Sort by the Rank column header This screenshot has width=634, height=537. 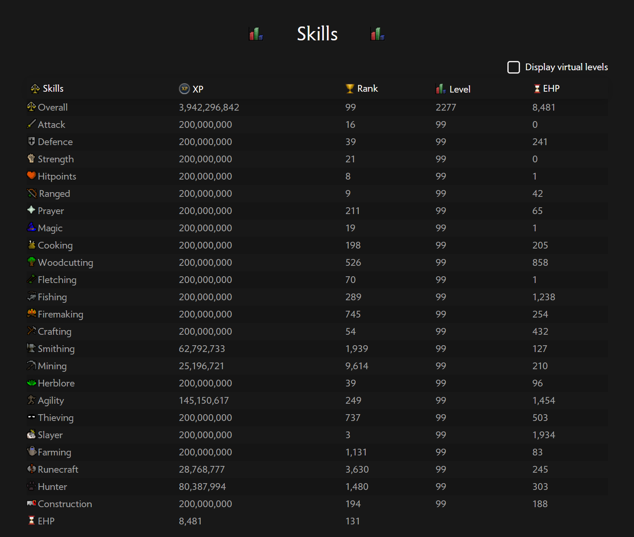pos(367,89)
